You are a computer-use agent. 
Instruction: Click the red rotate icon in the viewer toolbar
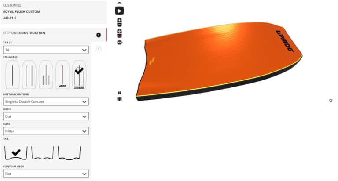[x=119, y=36]
